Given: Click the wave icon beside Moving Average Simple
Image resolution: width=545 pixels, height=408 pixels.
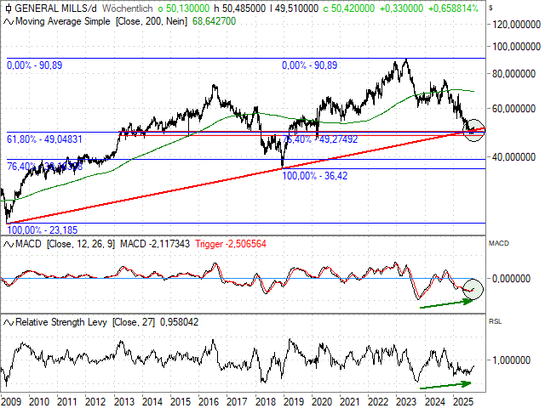Looking at the screenshot, I should 7,19.
